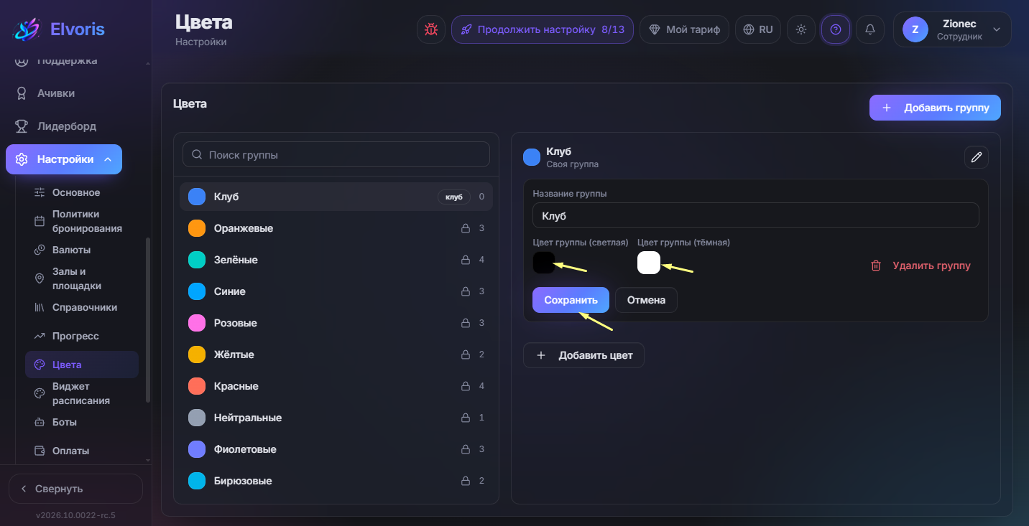This screenshot has width=1029, height=526.
Task: Open Лидерборд in the sidebar
Action: coord(66,126)
